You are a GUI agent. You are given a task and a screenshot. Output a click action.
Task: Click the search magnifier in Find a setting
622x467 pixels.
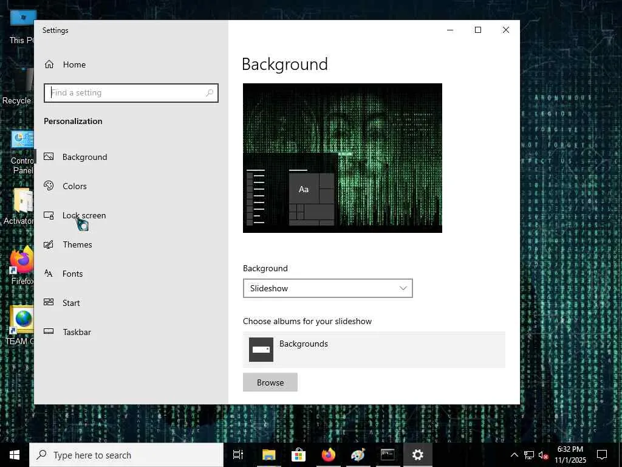(x=210, y=93)
